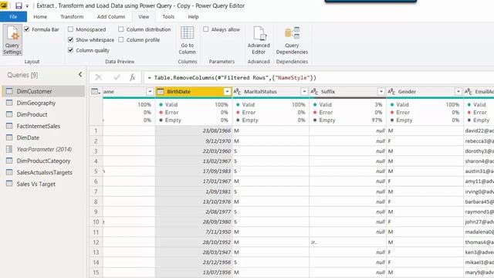Collapse the Queries pane chevron
494x278 pixels.
click(80, 75)
